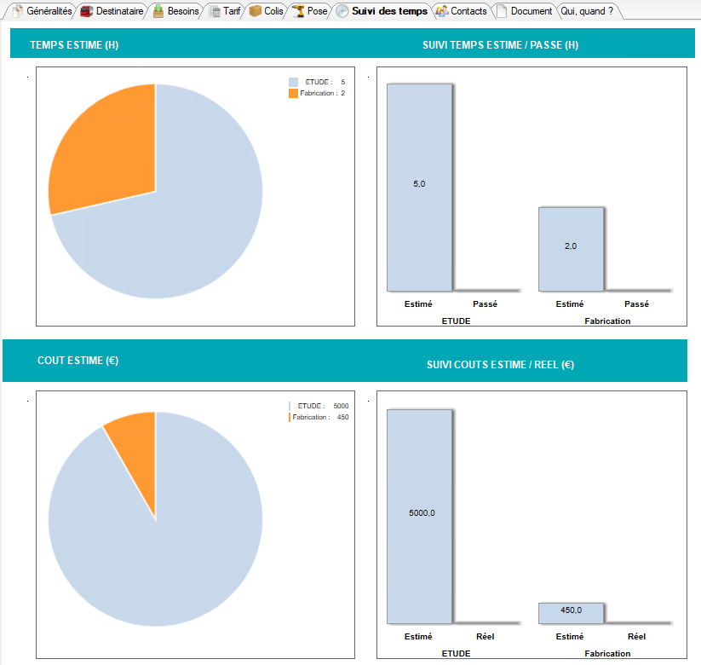The height and width of the screenshot is (665, 701).
Task: Click the Tarif calculator icon
Action: point(215,11)
